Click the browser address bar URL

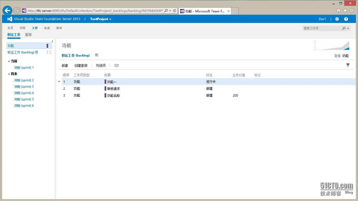click(x=95, y=11)
